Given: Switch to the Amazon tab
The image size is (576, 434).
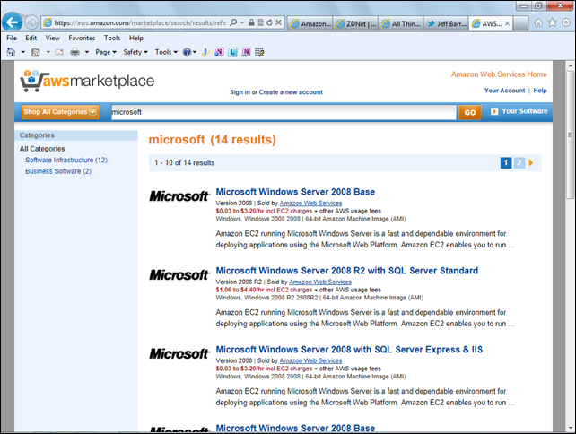Looking at the screenshot, I should point(310,23).
